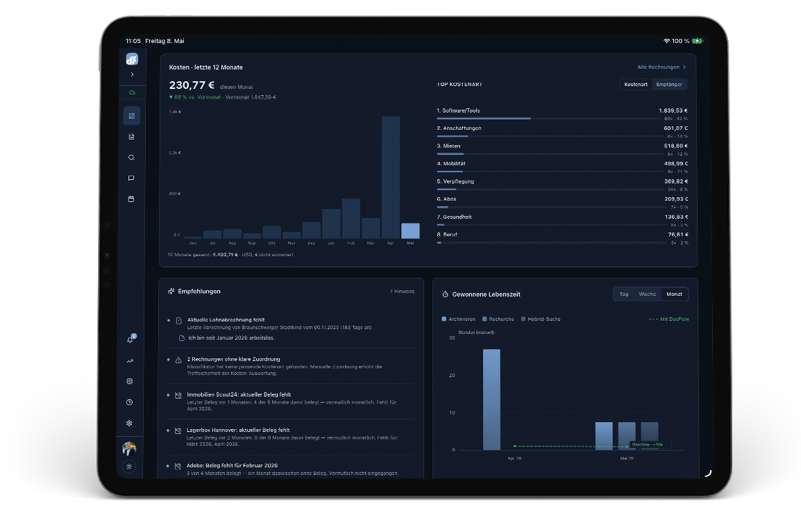Click the '2. Anschaffungen' cost row
Viewport: 801px width, 518px height.
pyautogui.click(x=562, y=132)
